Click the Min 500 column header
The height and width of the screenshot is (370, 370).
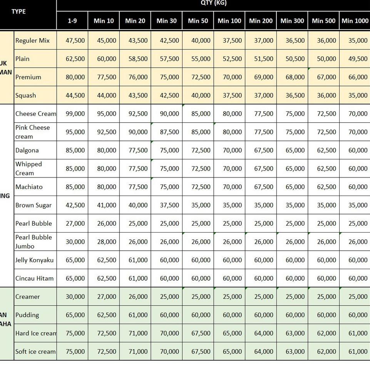pos(323,20)
